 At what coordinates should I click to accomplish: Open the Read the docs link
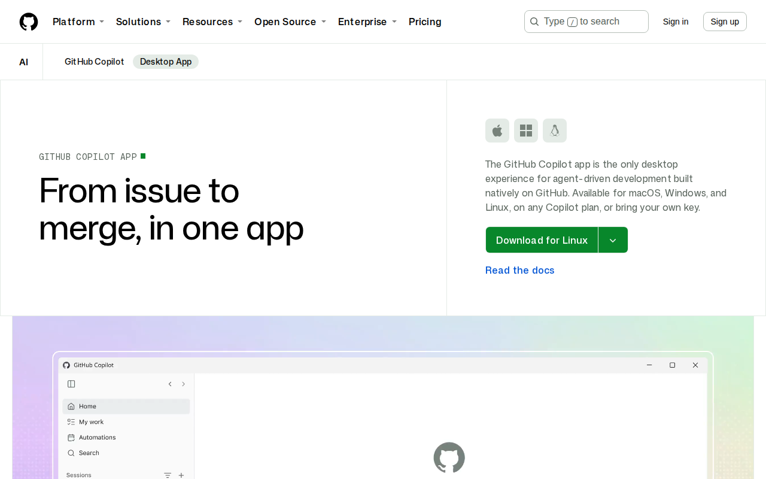pos(520,270)
